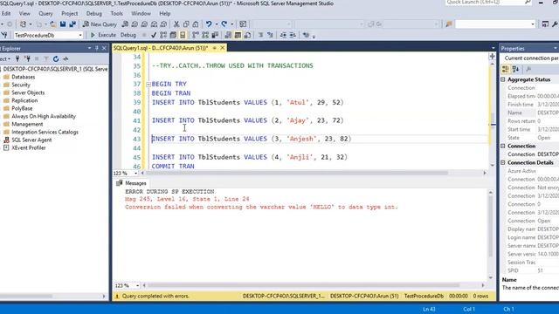This screenshot has width=559, height=314.
Task: Toggle Include Client Statistics
Action: tap(215, 35)
